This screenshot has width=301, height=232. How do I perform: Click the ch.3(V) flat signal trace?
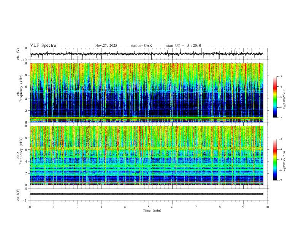147,194
